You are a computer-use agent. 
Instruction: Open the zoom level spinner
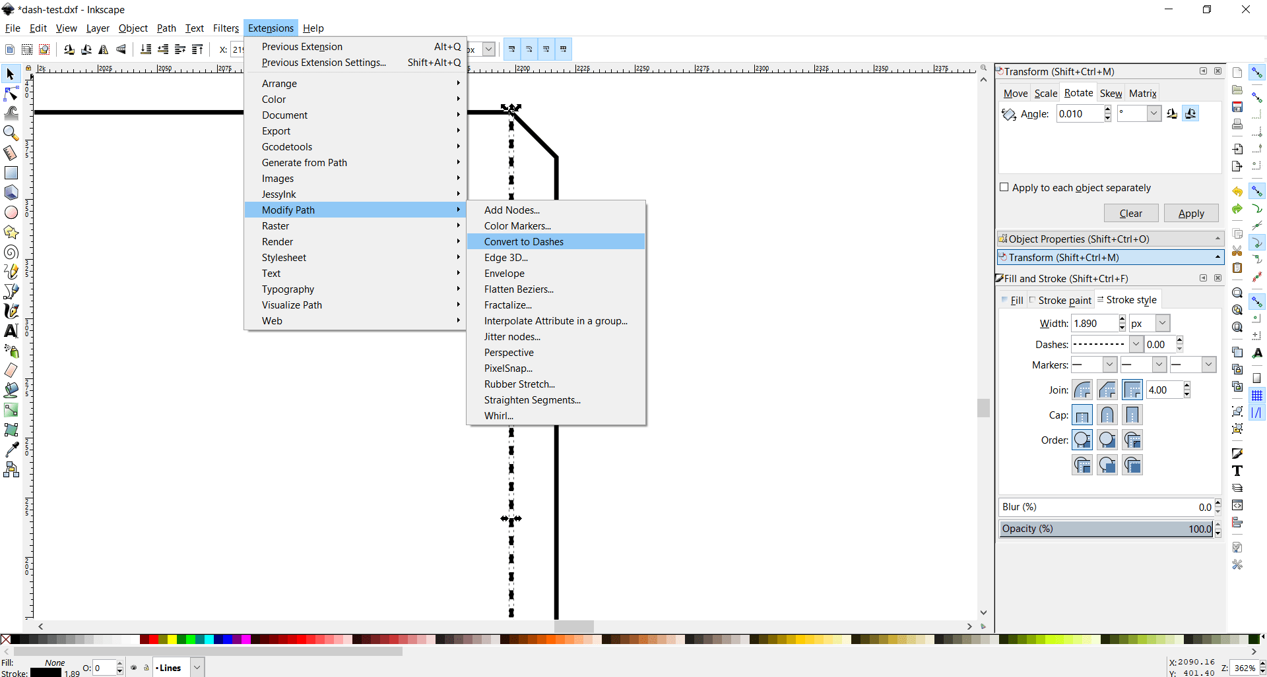(1263, 668)
